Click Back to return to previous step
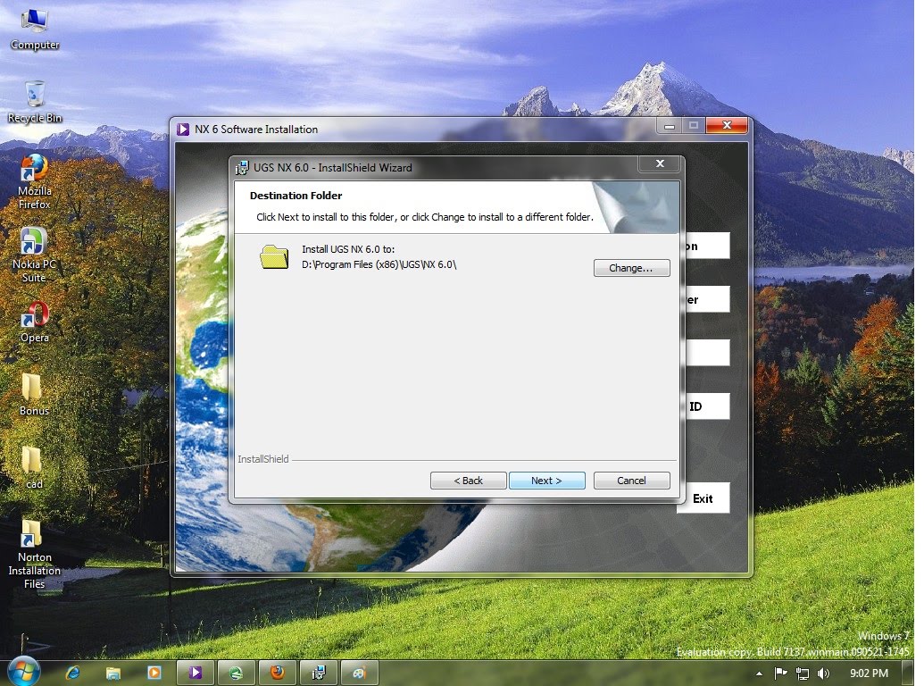The image size is (924, 686). pyautogui.click(x=468, y=480)
